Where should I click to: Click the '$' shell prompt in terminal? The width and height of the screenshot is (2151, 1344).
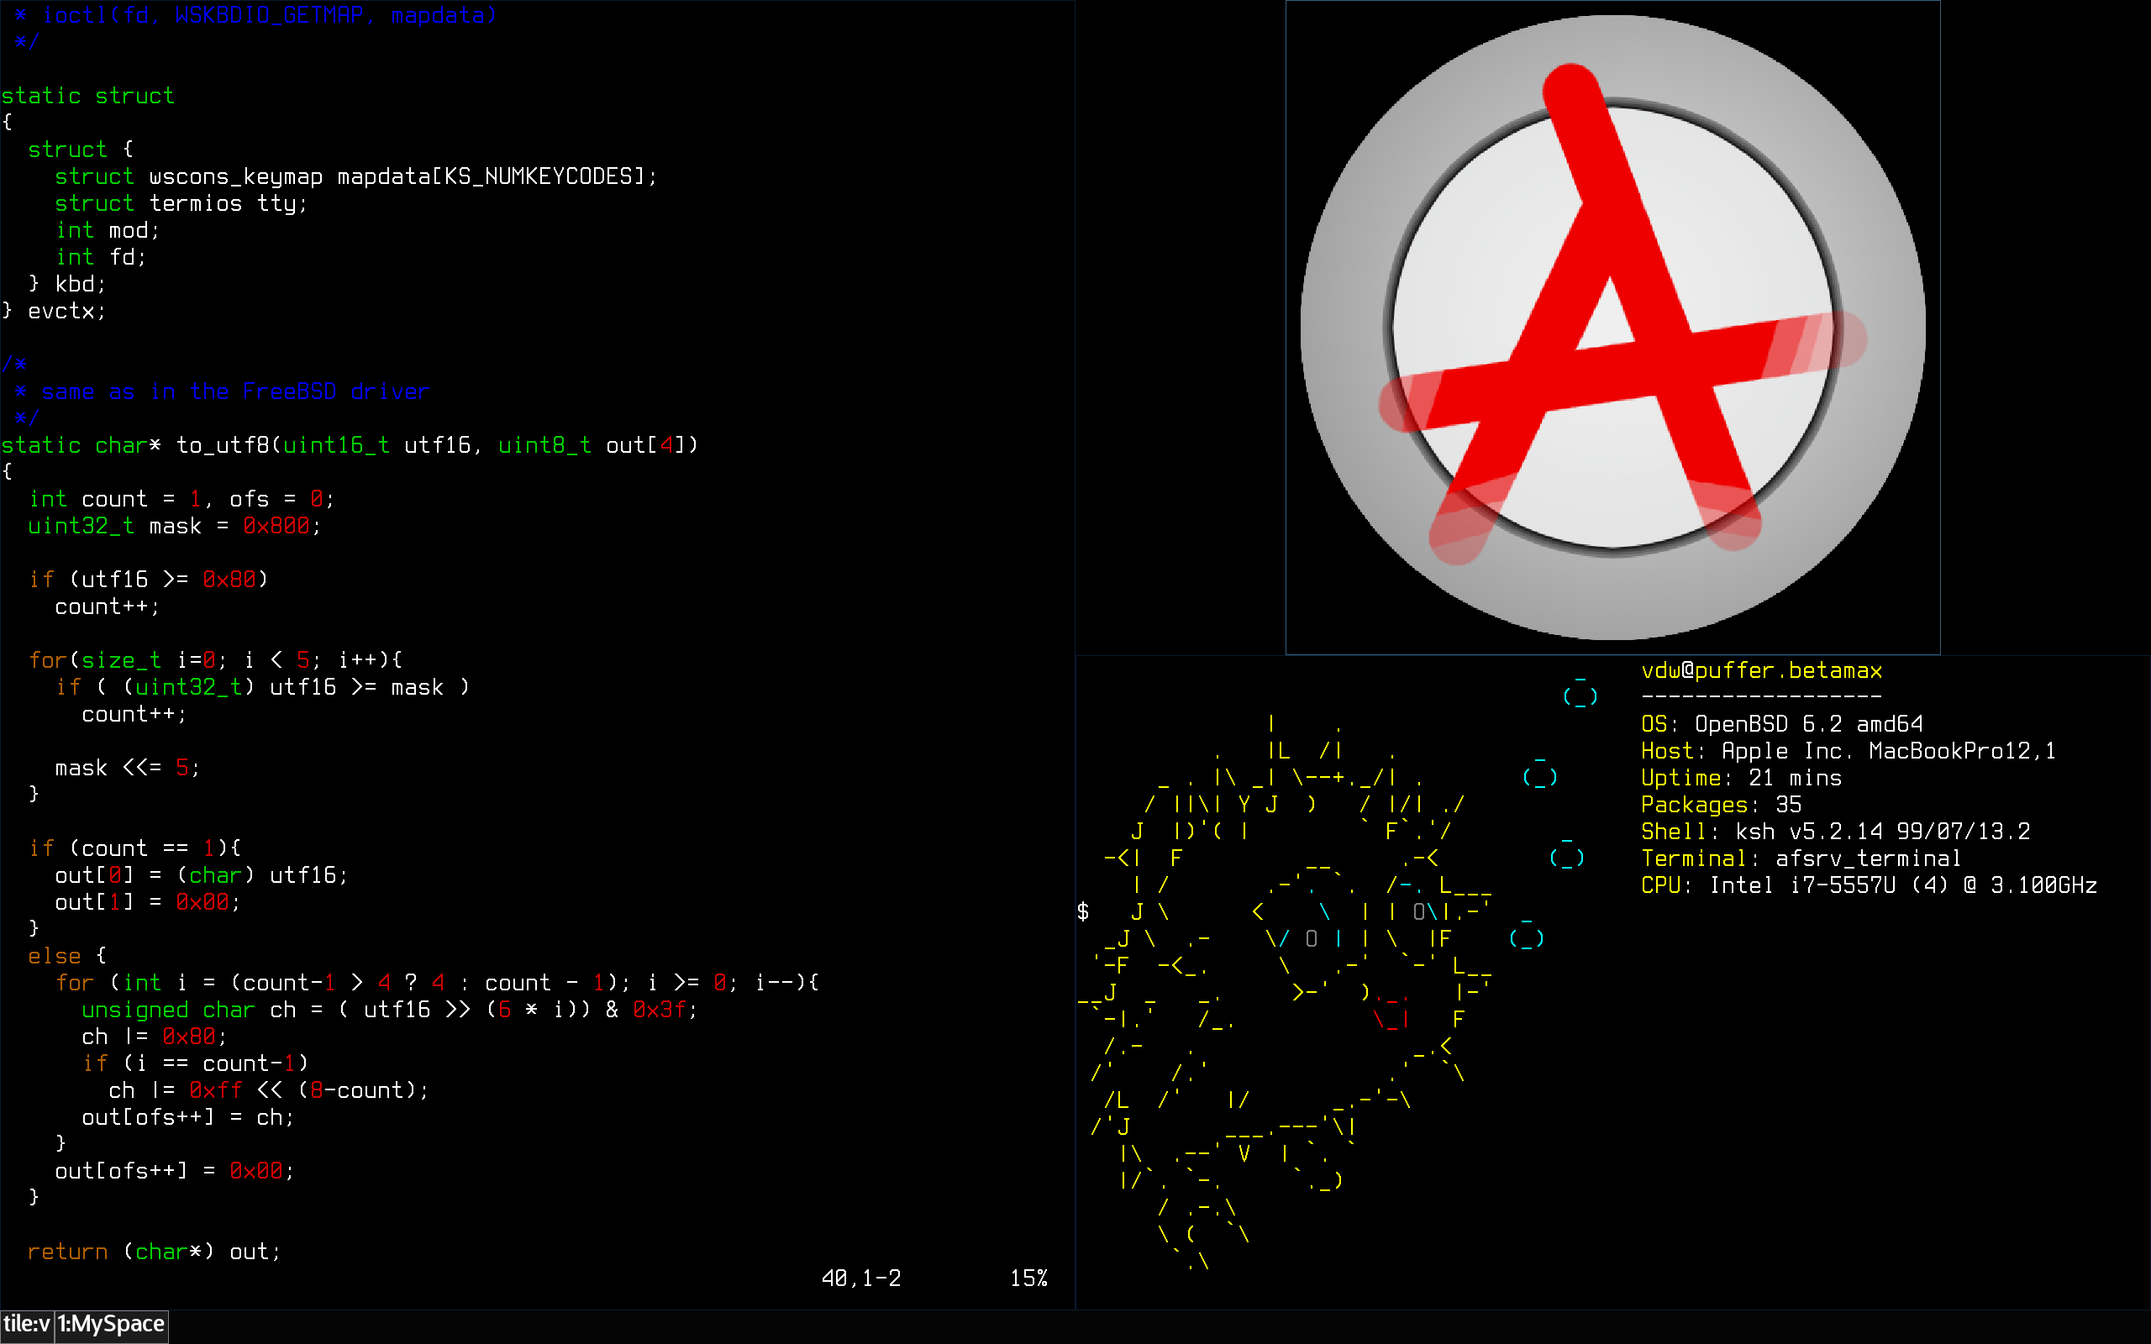pos(1082,912)
